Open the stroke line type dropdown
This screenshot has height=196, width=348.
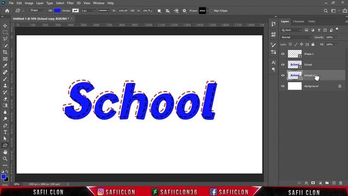(x=104, y=11)
